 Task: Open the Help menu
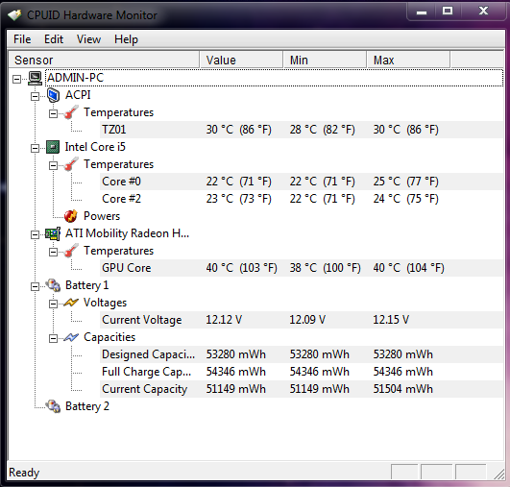(126, 39)
